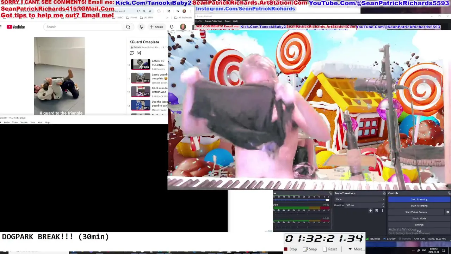Start YouTube voice search with microphone
Screen dimensions: 451x254
(141, 27)
